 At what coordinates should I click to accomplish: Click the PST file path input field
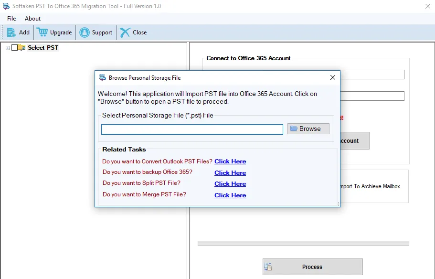pos(192,129)
